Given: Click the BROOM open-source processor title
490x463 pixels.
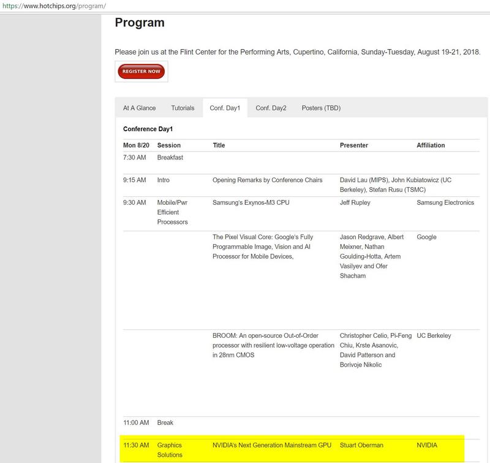Looking at the screenshot, I should pyautogui.click(x=273, y=345).
